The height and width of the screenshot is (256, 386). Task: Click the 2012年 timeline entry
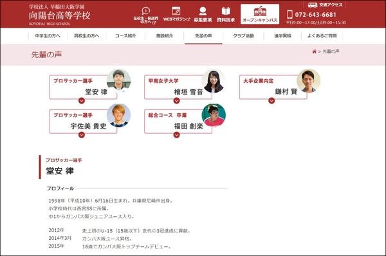56,230
